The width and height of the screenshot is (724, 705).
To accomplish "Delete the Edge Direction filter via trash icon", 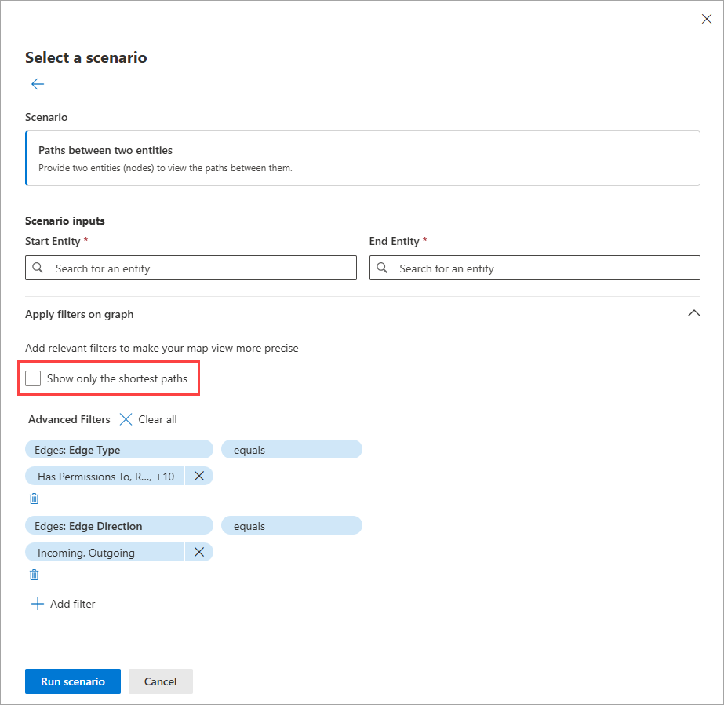I will coord(35,575).
